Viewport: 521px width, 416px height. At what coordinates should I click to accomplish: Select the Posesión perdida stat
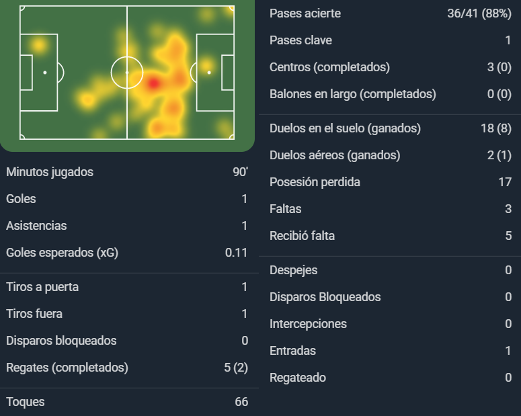point(391,182)
